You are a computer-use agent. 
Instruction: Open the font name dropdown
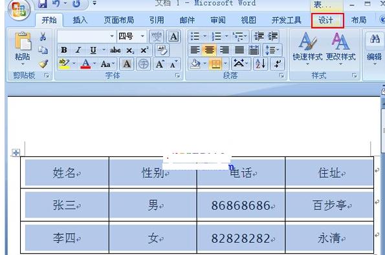tap(112, 36)
